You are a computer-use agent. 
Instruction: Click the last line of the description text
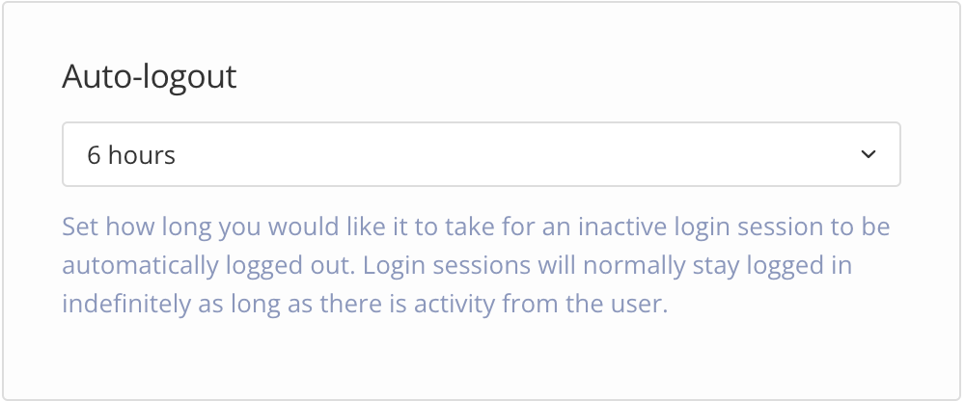pyautogui.click(x=365, y=304)
